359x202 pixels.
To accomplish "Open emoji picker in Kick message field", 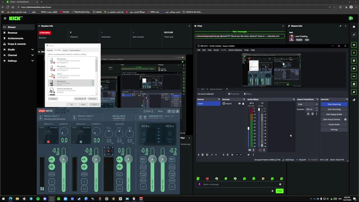I will [x=280, y=184].
